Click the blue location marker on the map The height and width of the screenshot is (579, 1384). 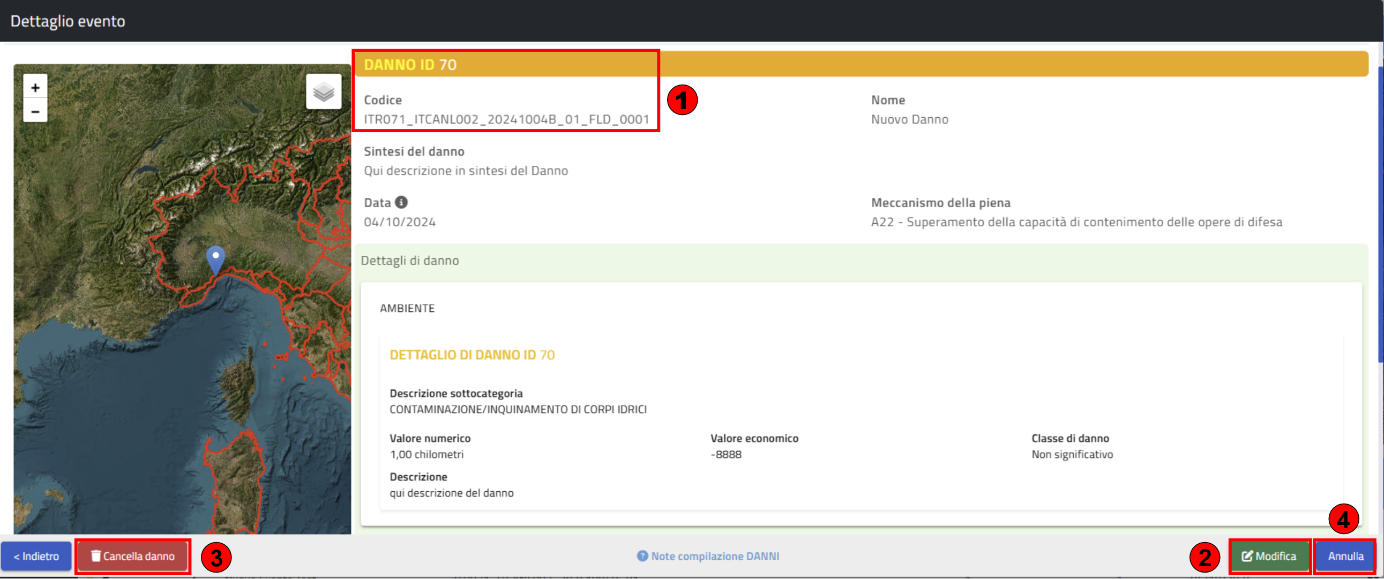click(x=215, y=258)
